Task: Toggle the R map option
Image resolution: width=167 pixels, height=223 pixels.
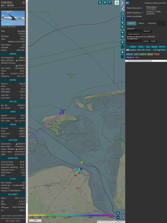Action: click(122, 52)
